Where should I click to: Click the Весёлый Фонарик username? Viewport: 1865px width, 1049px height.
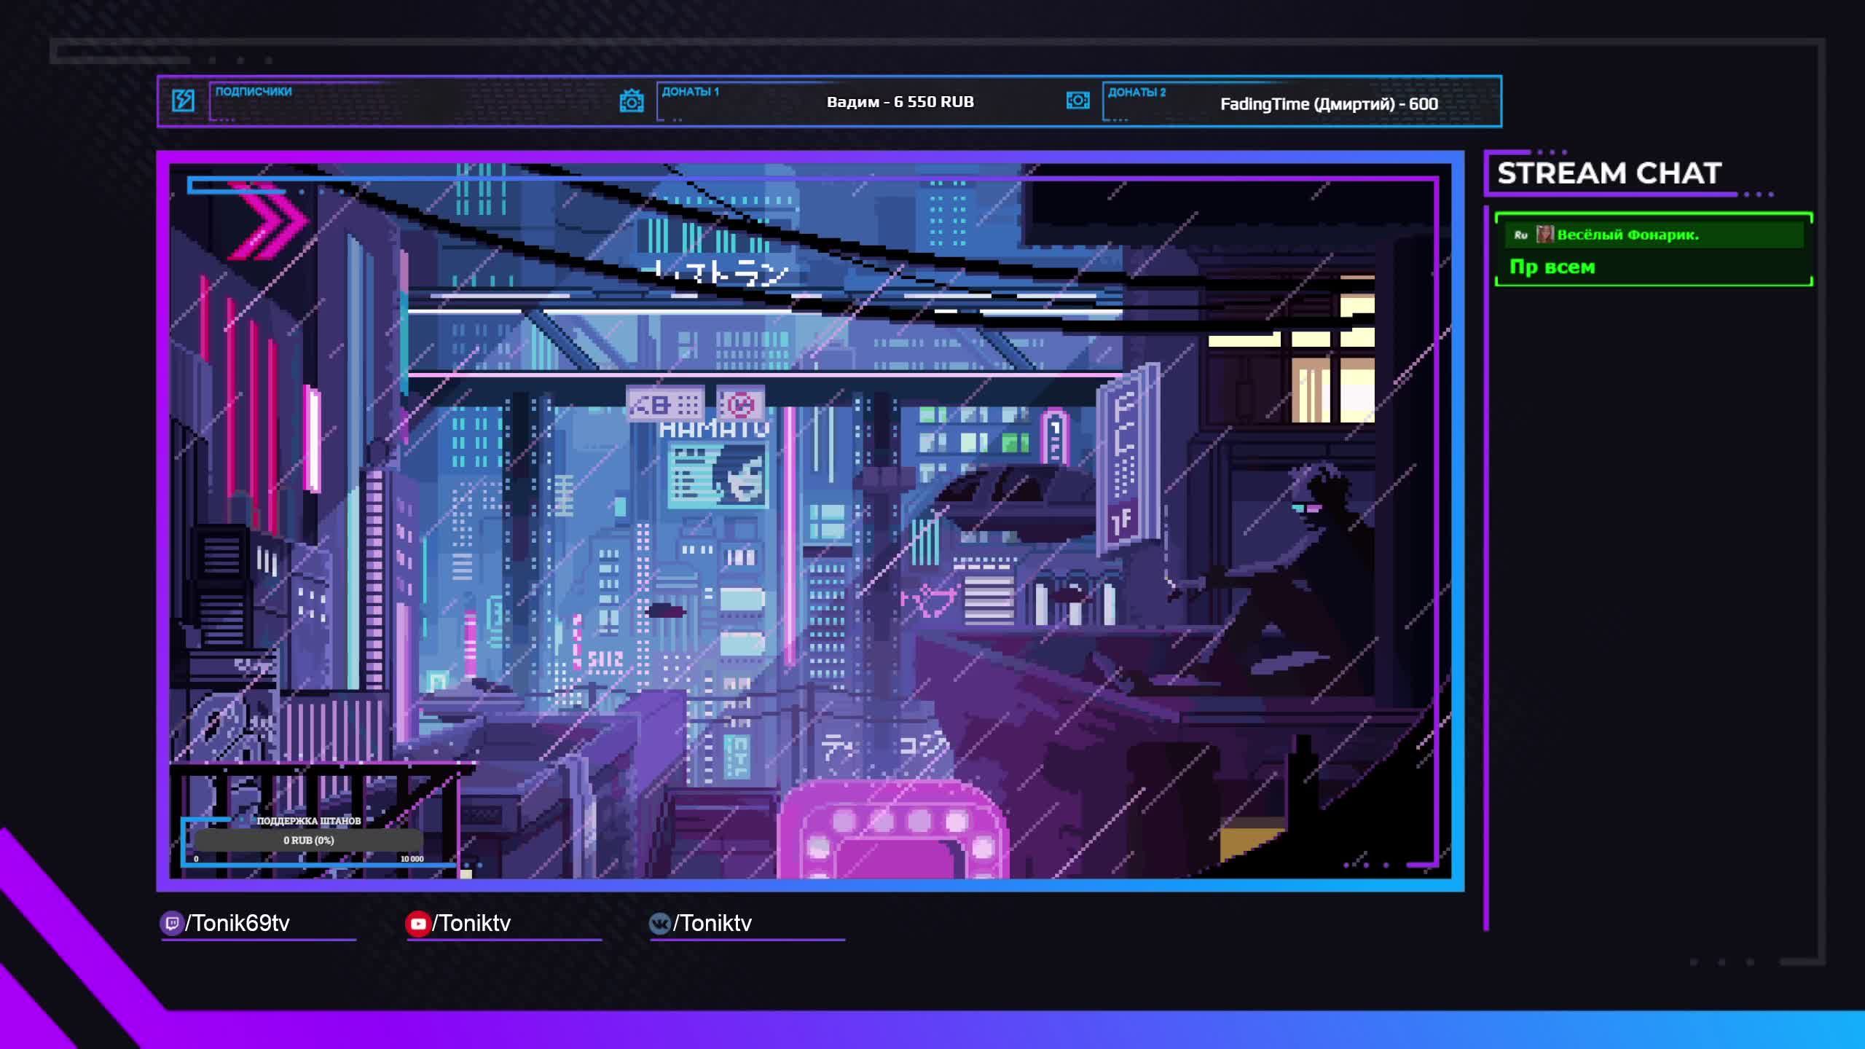coord(1628,235)
